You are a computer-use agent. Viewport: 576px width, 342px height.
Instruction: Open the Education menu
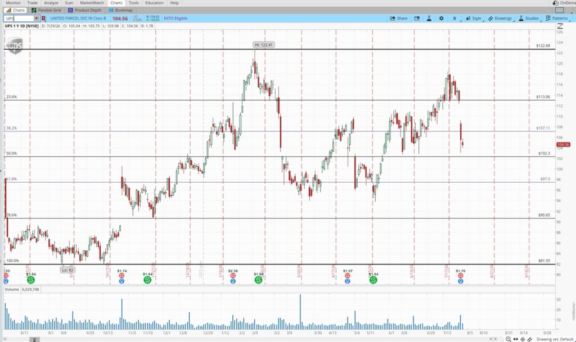[x=154, y=3]
